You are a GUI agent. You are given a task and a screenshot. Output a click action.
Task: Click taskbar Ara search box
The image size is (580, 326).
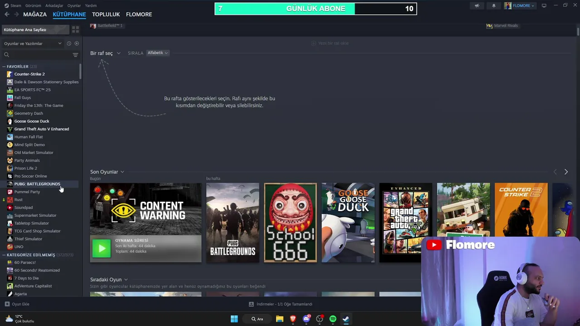pos(257,319)
